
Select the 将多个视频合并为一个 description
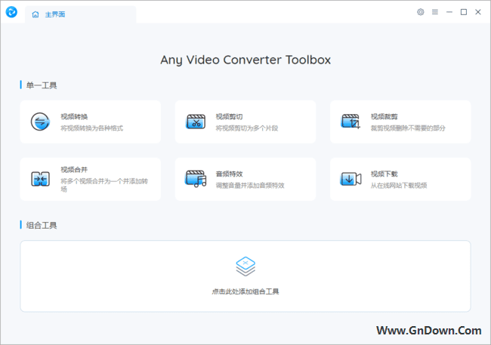104,185
